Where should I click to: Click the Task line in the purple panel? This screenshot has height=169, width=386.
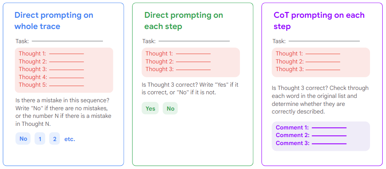315,41
